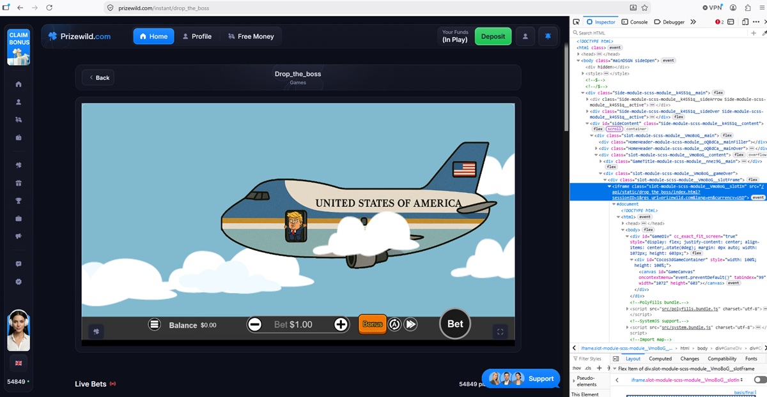Collapse the selected iframe node
This screenshot has height=397, width=767.
(609, 186)
